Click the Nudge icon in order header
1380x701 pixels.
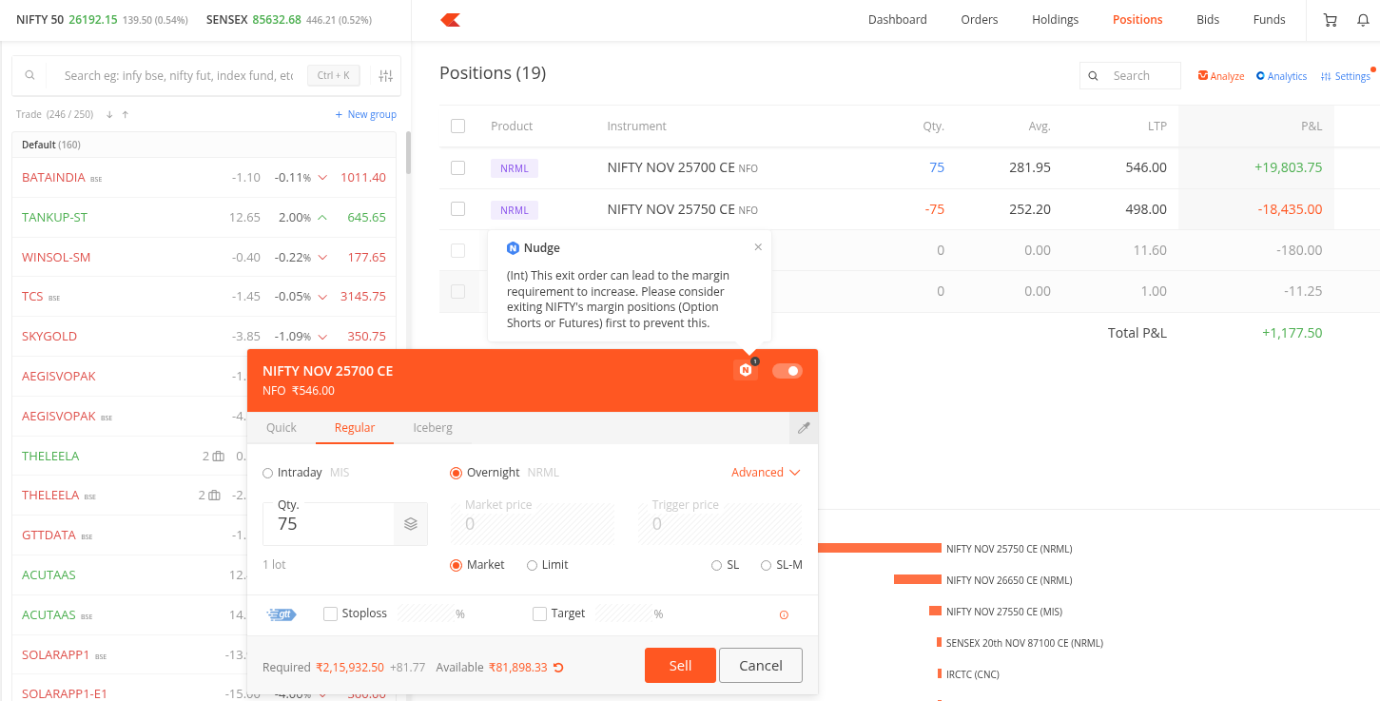[746, 370]
